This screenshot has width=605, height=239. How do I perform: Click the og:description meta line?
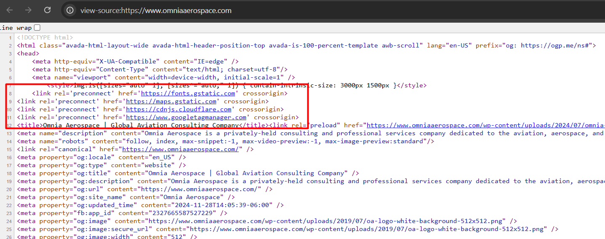coord(311,181)
